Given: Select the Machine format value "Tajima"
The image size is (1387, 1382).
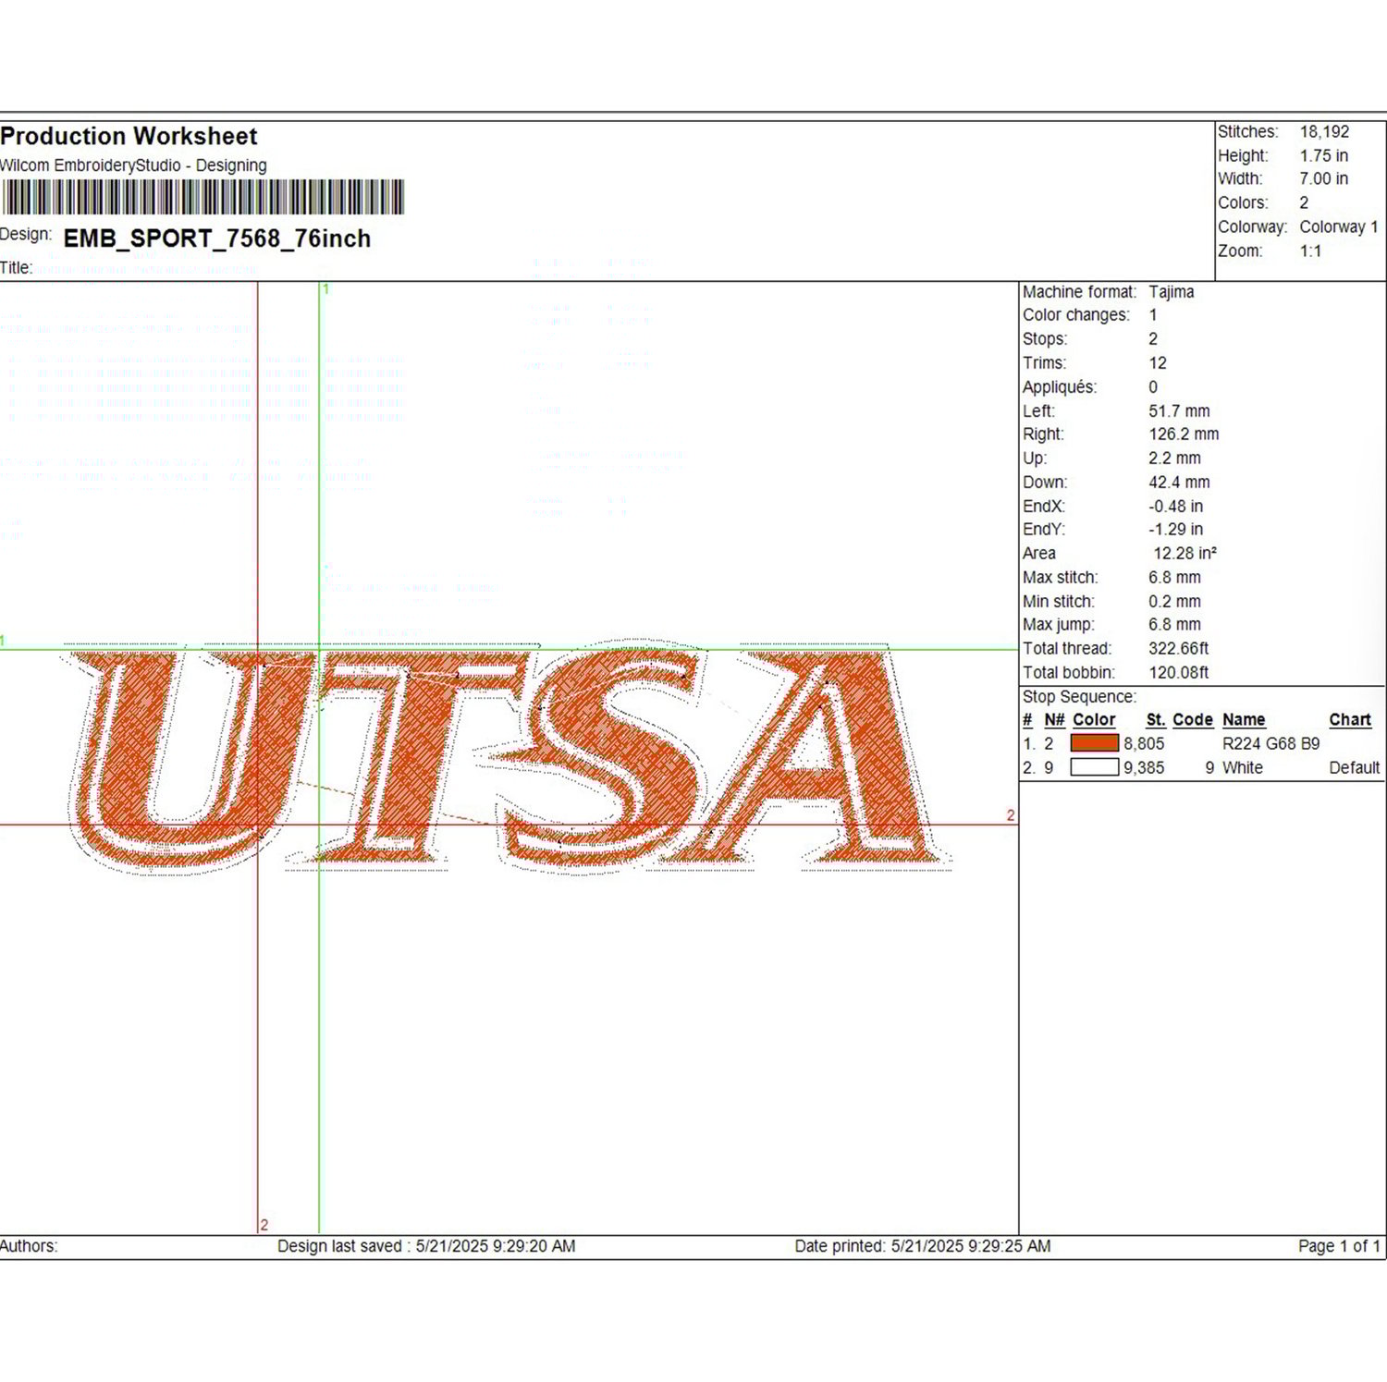Looking at the screenshot, I should click(1172, 292).
